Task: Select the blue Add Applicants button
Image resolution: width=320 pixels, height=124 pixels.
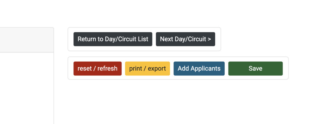Action: pos(199,69)
